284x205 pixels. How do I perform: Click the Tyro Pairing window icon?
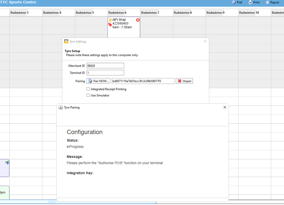[x=61, y=107]
